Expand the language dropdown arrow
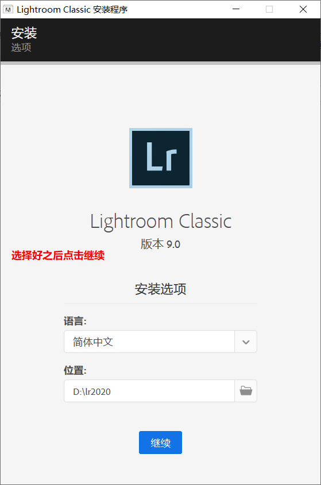Screen dimensions: 321x485 tap(246, 342)
